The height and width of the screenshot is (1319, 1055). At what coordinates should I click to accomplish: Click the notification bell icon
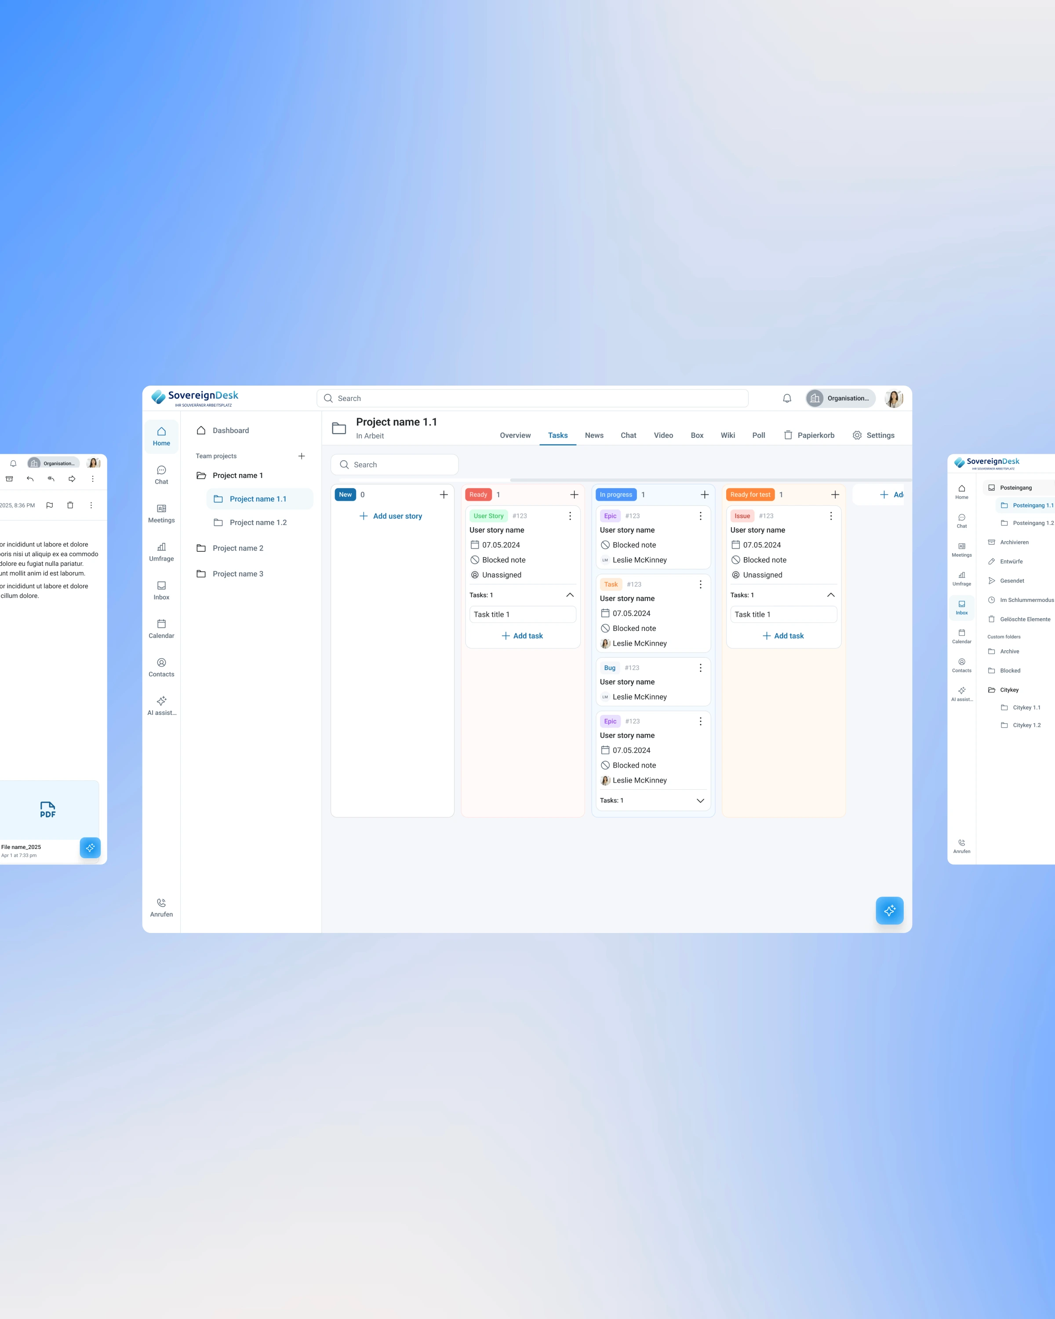coord(786,398)
